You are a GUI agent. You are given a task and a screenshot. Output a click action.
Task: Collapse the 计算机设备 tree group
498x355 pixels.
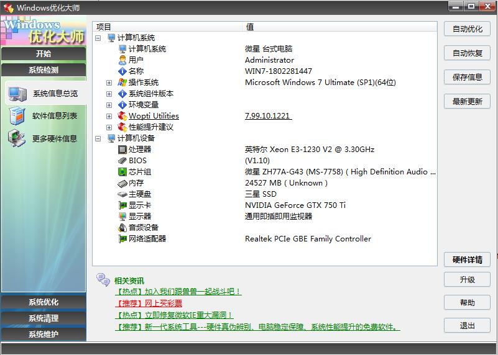coord(98,138)
